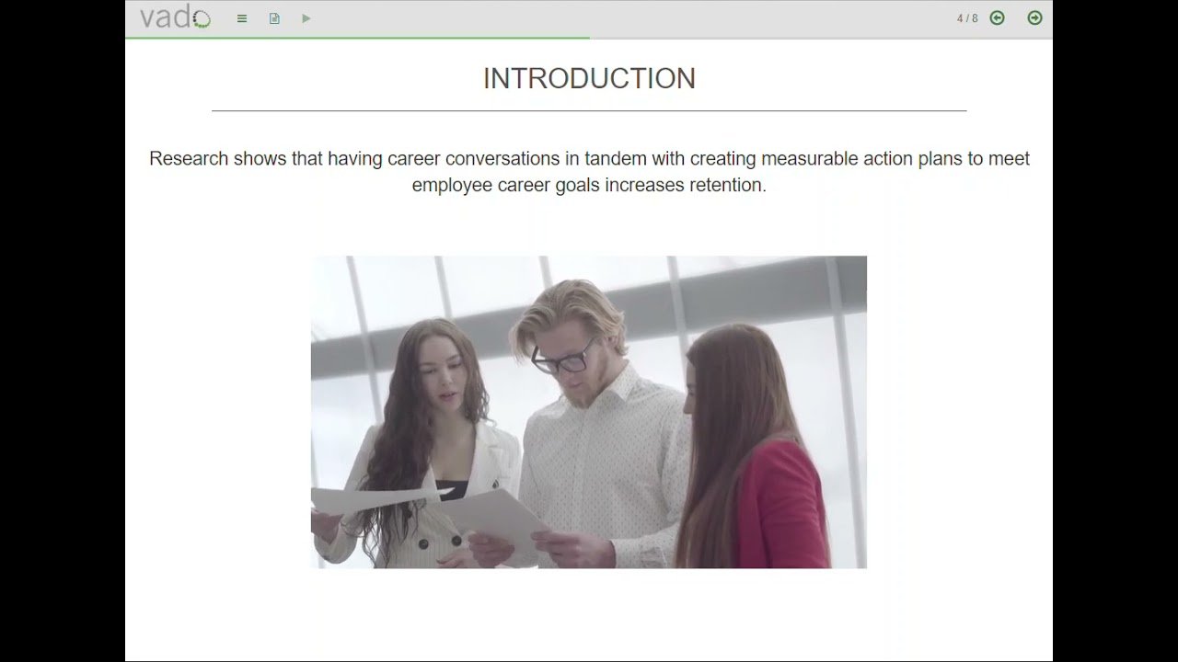Viewport: 1178px width, 662px height.
Task: Click the horizontal divider below the heading
Action: point(589,110)
